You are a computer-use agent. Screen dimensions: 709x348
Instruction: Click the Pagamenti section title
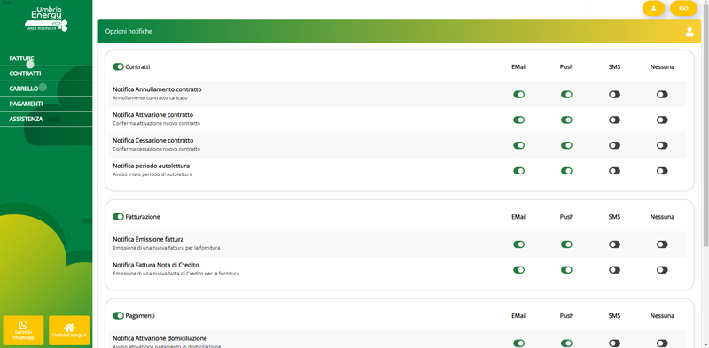click(140, 315)
